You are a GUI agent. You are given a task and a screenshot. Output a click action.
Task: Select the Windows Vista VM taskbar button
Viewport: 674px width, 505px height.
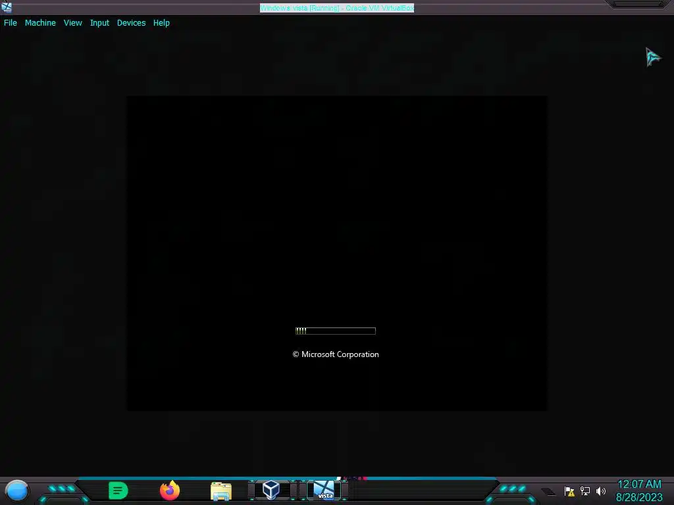324,490
